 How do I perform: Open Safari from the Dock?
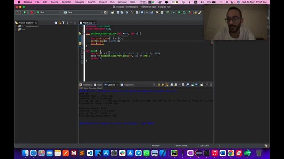coord(33,153)
